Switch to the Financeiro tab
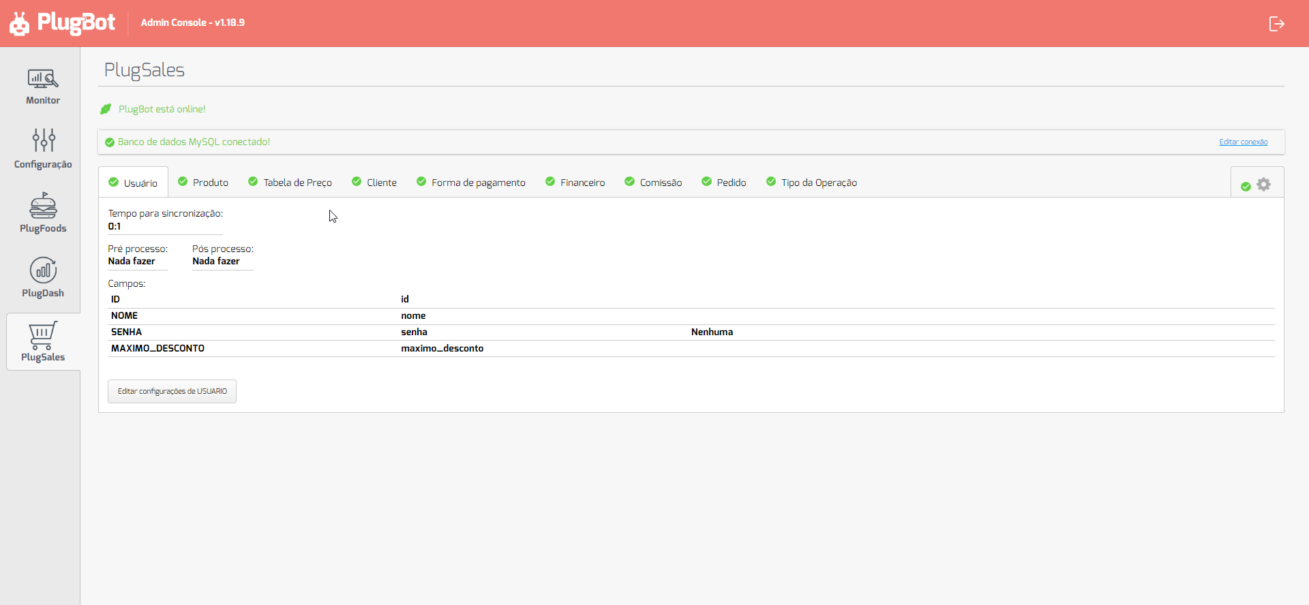The image size is (1309, 605). click(x=575, y=182)
